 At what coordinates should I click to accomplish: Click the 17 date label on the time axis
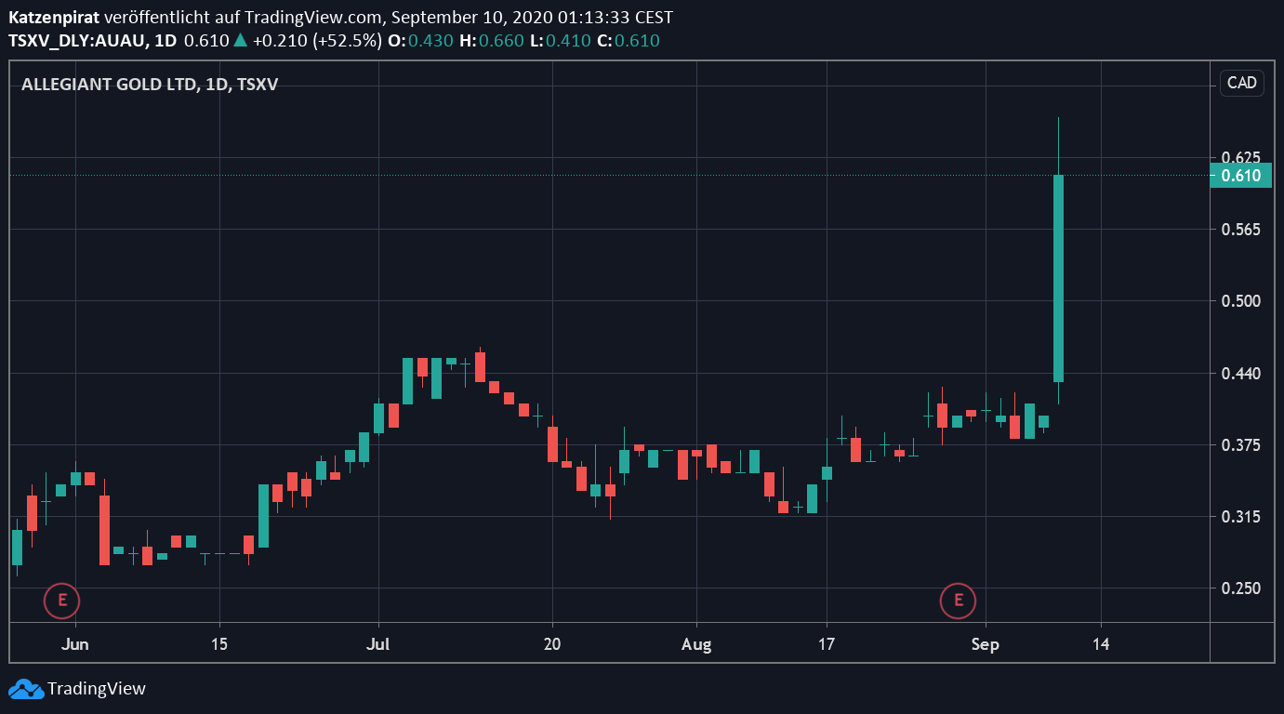point(826,644)
